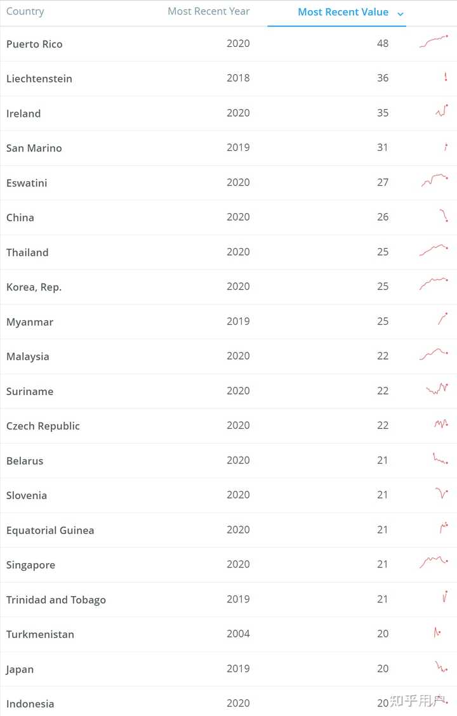Open the Liechtenstein country link
The image size is (457, 716).
coord(39,79)
